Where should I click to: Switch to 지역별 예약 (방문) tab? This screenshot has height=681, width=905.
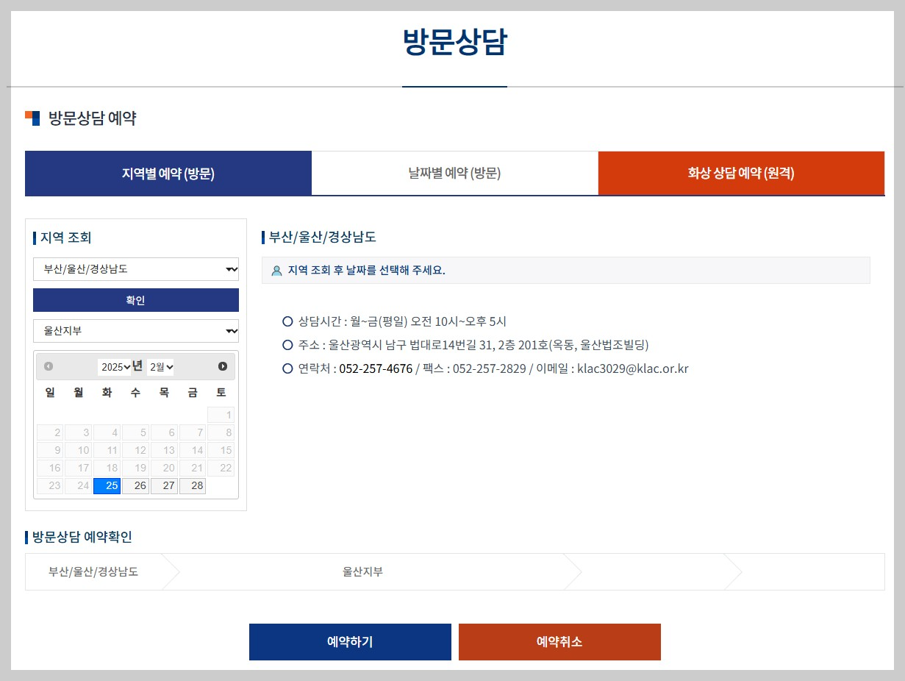click(168, 174)
